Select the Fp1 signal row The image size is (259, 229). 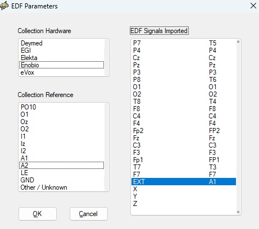[184, 160]
